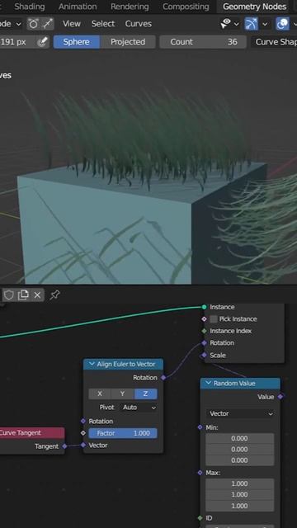Open the Shading workspace tab
Viewport: 297px width, 528px height.
coord(30,7)
